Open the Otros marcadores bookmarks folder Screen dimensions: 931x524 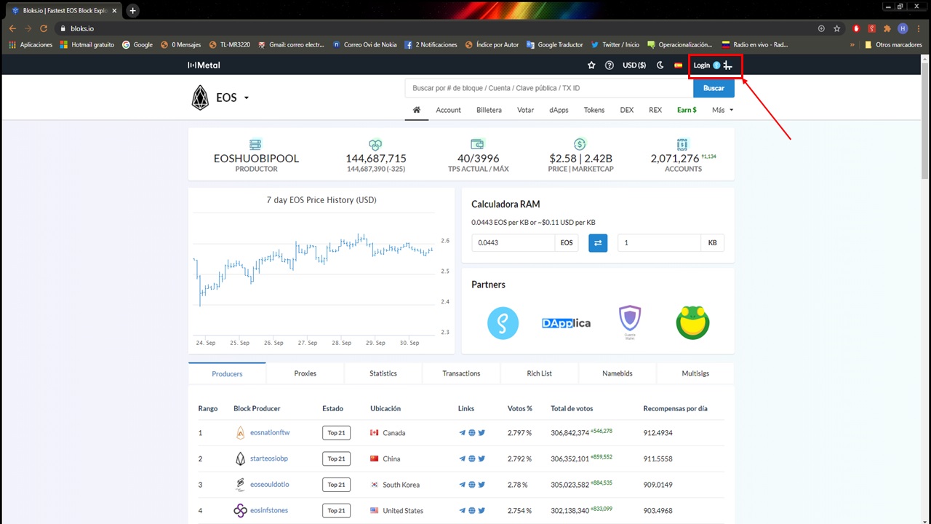[894, 44]
